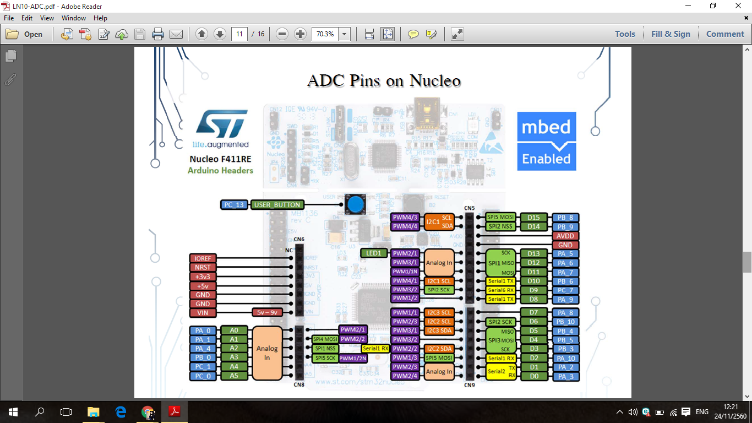Click the NRST pin label
This screenshot has height=423, width=752.
coord(203,267)
